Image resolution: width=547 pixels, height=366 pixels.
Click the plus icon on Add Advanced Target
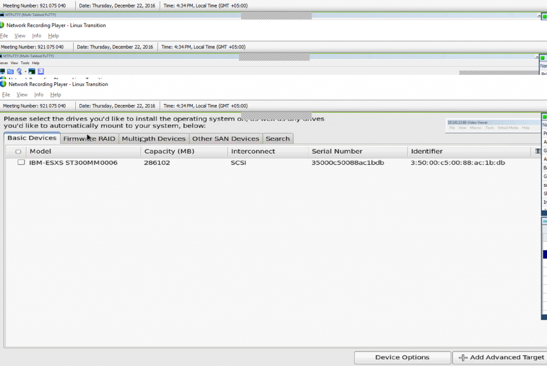click(463, 357)
